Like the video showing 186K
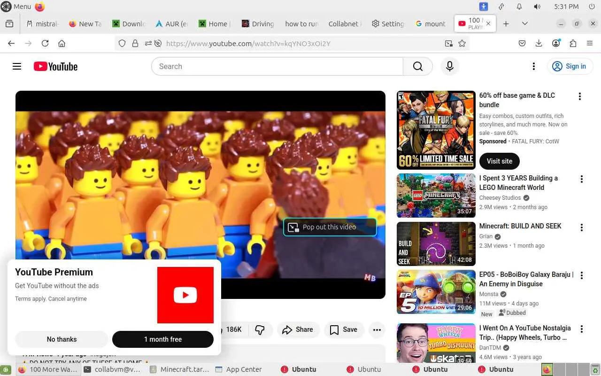Screen dimensions: 601x376 233,329
